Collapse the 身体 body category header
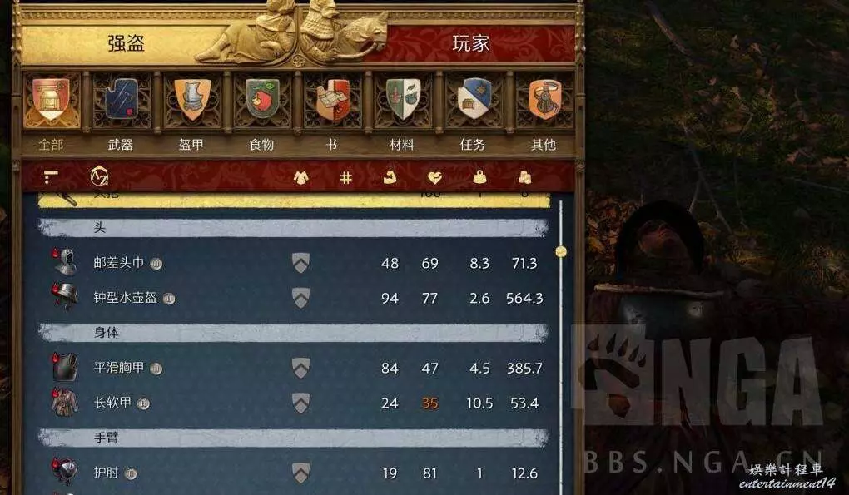 click(x=294, y=333)
